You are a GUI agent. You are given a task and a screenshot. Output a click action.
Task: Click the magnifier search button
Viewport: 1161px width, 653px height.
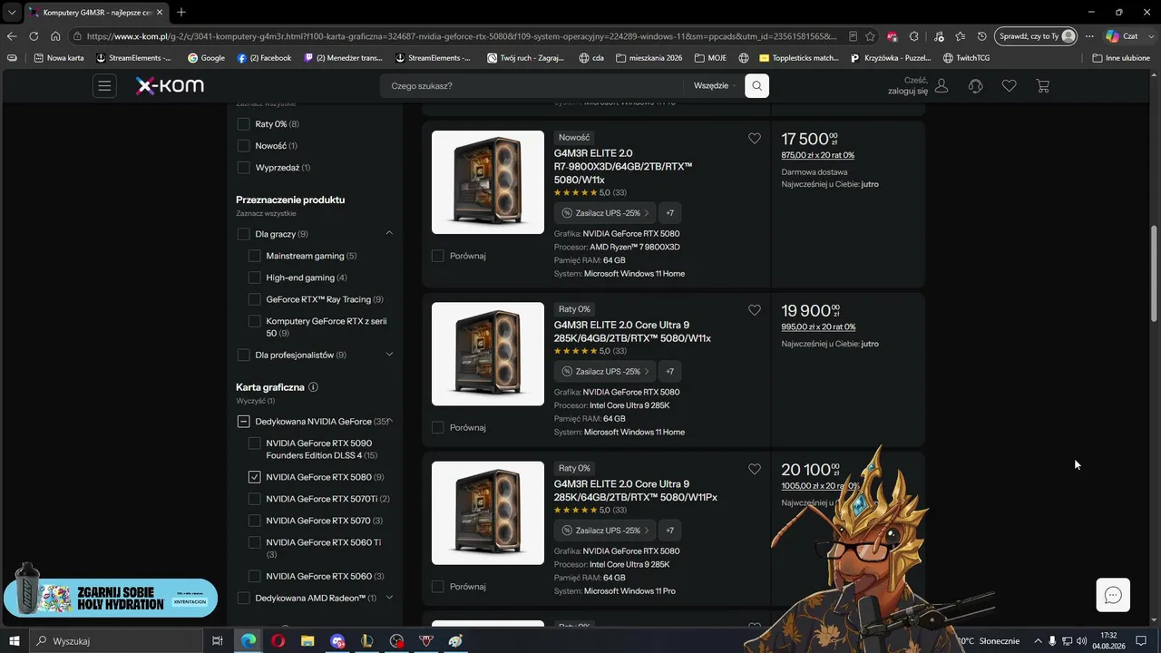pyautogui.click(x=756, y=86)
